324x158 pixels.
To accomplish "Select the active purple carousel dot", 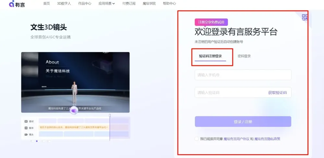I will point(37,141).
